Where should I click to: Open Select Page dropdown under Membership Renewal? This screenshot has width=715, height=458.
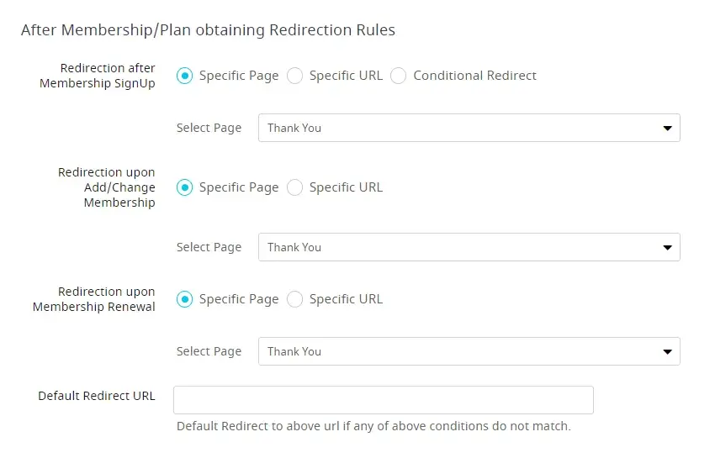[x=469, y=351]
